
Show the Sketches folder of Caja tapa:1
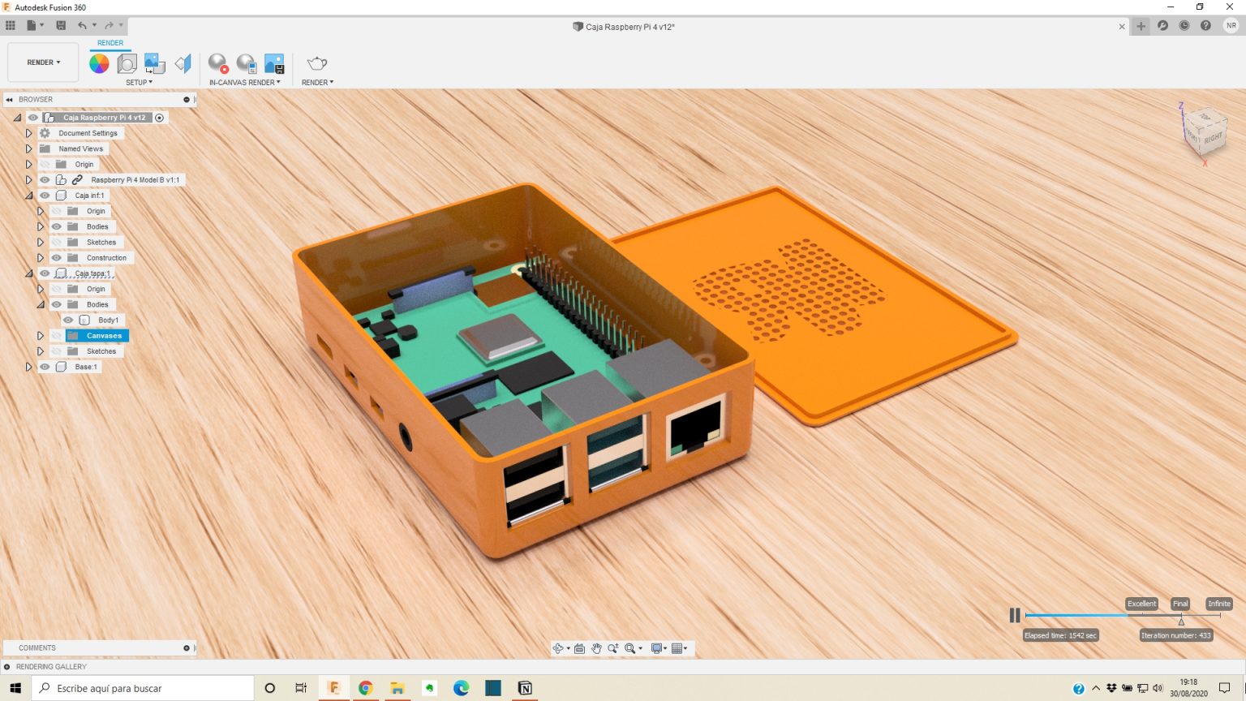[x=56, y=350]
